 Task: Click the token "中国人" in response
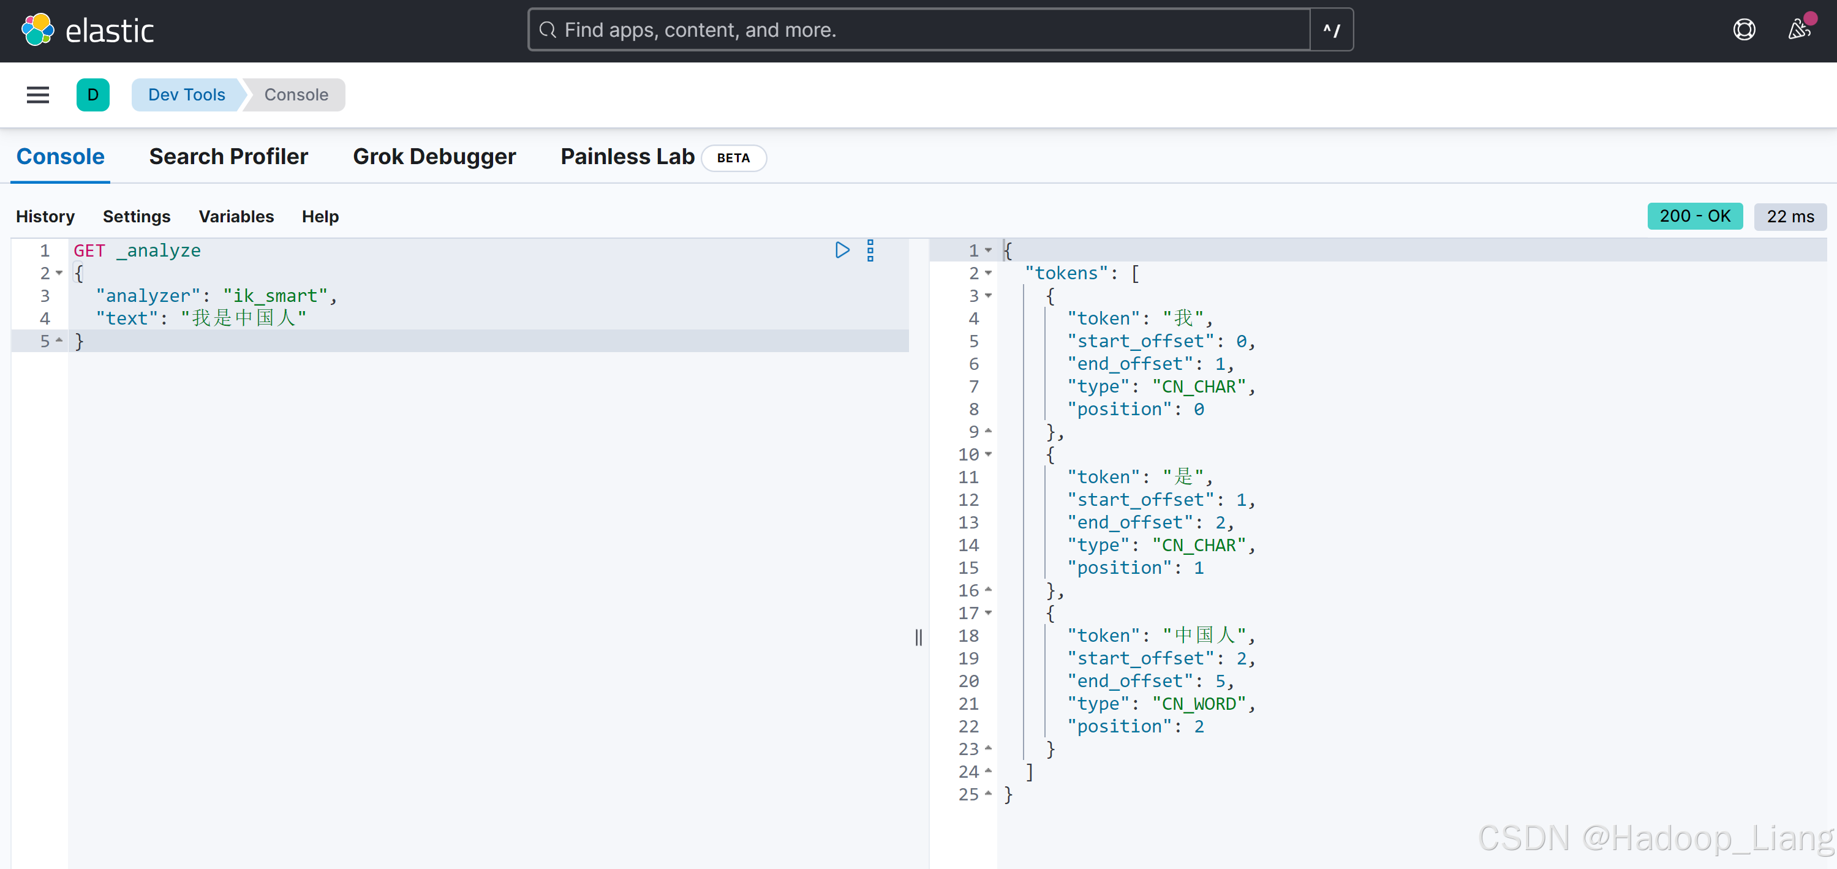click(x=1204, y=635)
